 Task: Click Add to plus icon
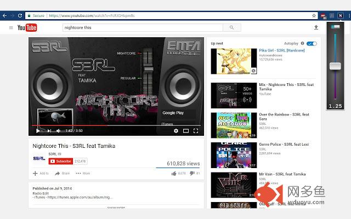pyautogui.click(x=35, y=174)
